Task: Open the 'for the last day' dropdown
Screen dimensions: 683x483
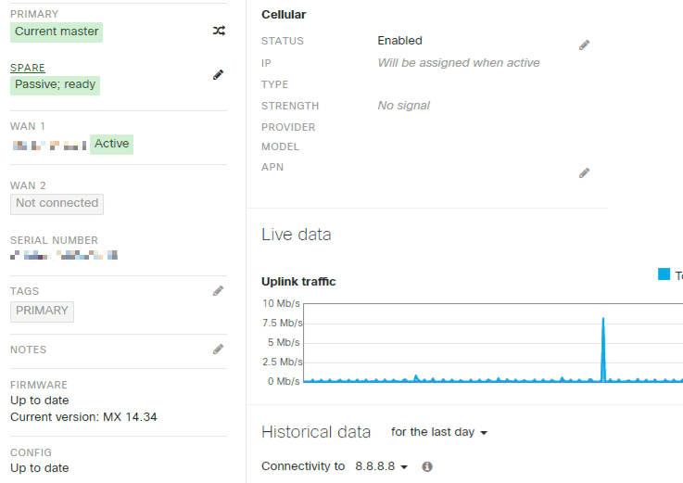Action: tap(438, 432)
